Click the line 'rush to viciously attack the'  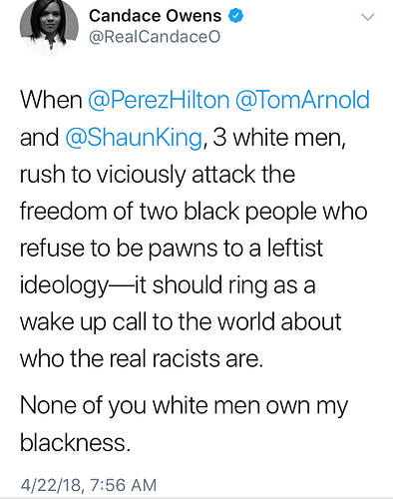click(158, 175)
